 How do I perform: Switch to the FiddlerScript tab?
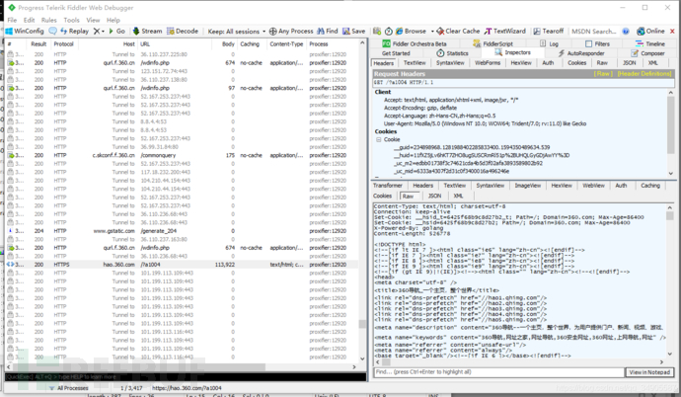[x=492, y=43]
